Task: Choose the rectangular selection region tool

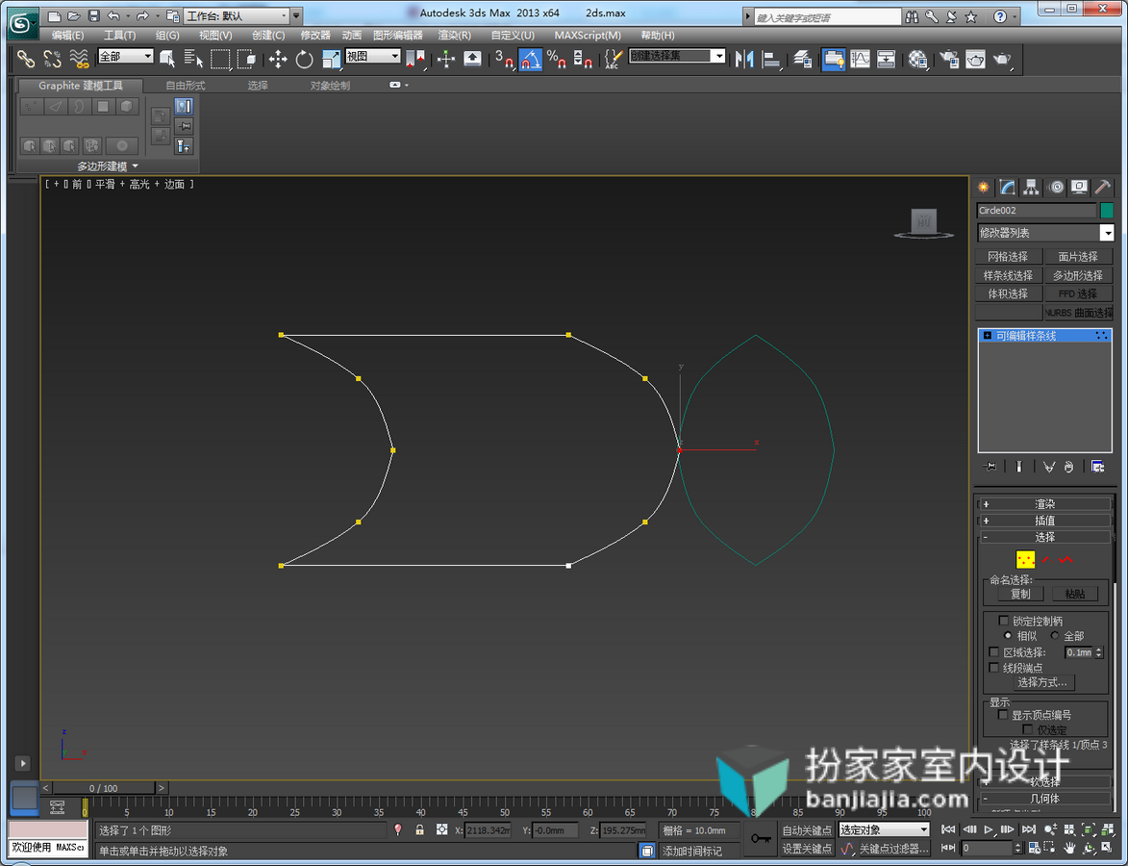Action: point(220,59)
